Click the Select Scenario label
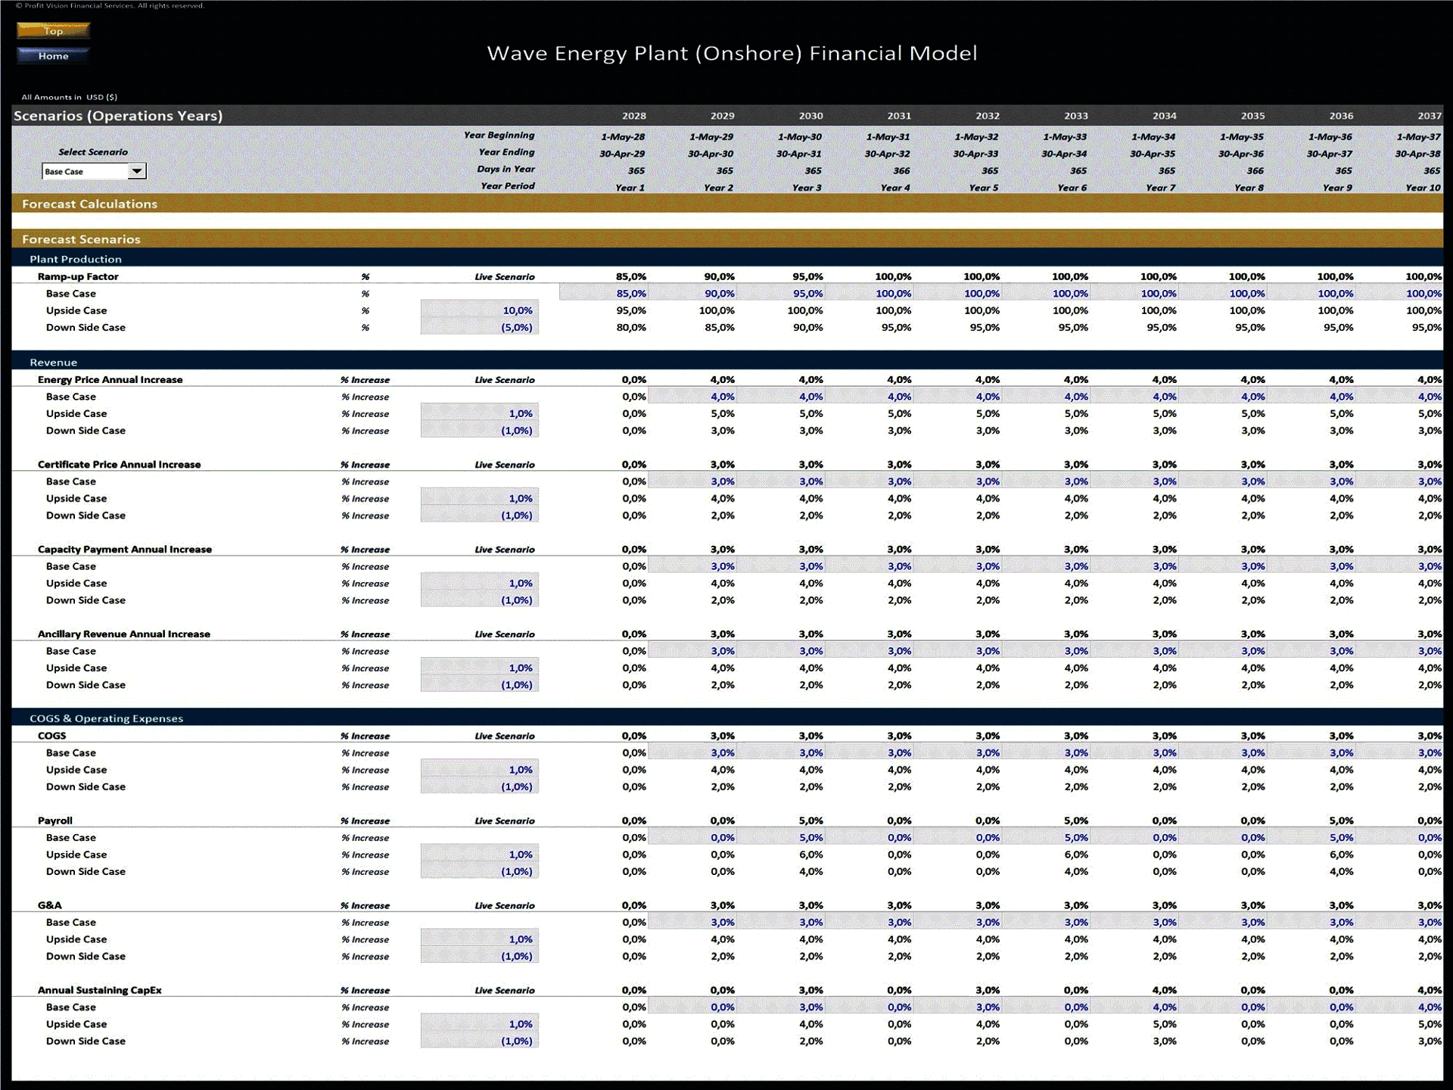The height and width of the screenshot is (1090, 1453). point(93,152)
